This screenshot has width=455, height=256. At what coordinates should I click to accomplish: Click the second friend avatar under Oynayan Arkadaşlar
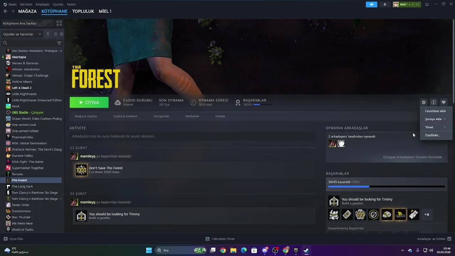[341, 143]
